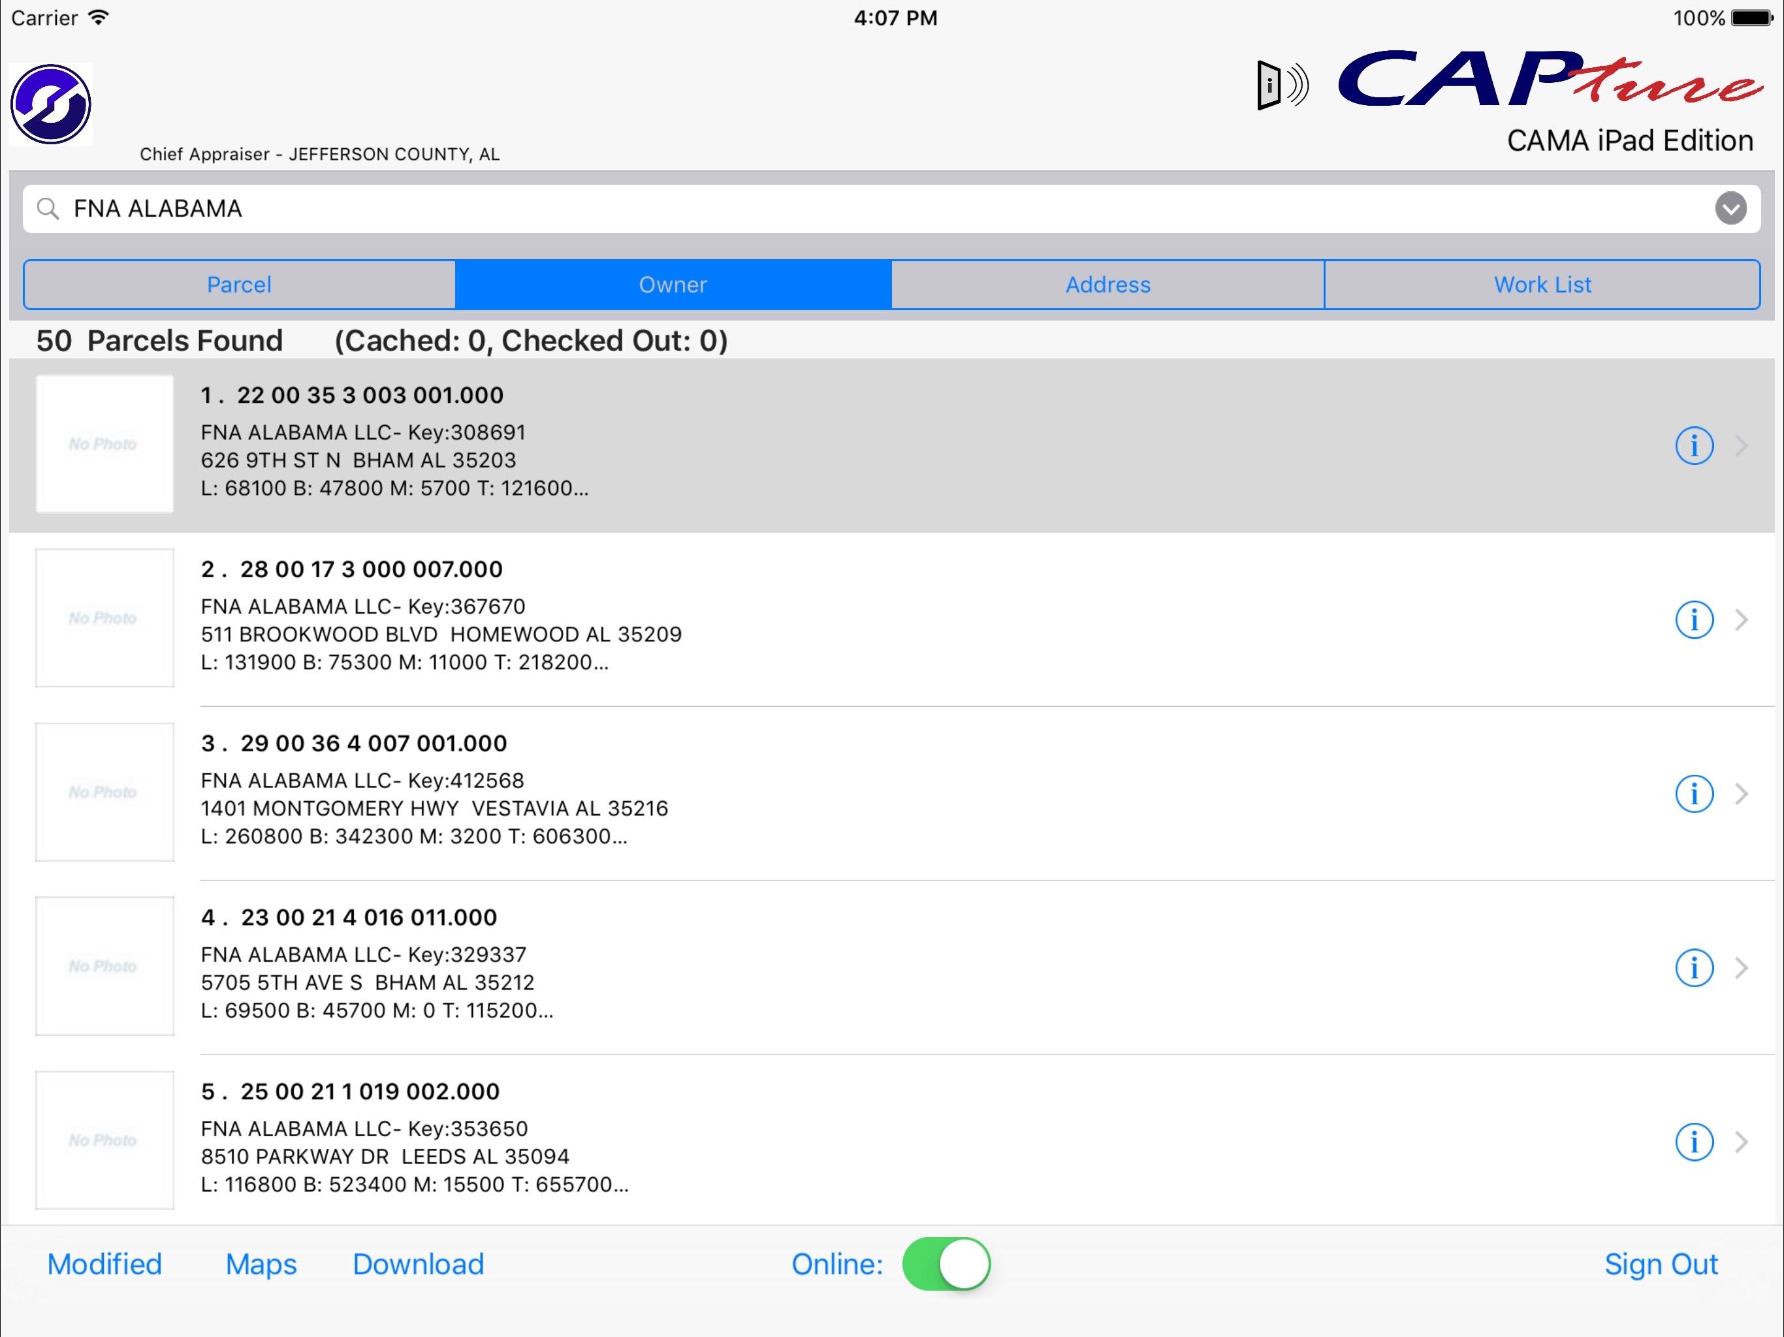This screenshot has height=1337, width=1784.
Task: Tap the owner line with Key:308691
Action: pos(363,433)
